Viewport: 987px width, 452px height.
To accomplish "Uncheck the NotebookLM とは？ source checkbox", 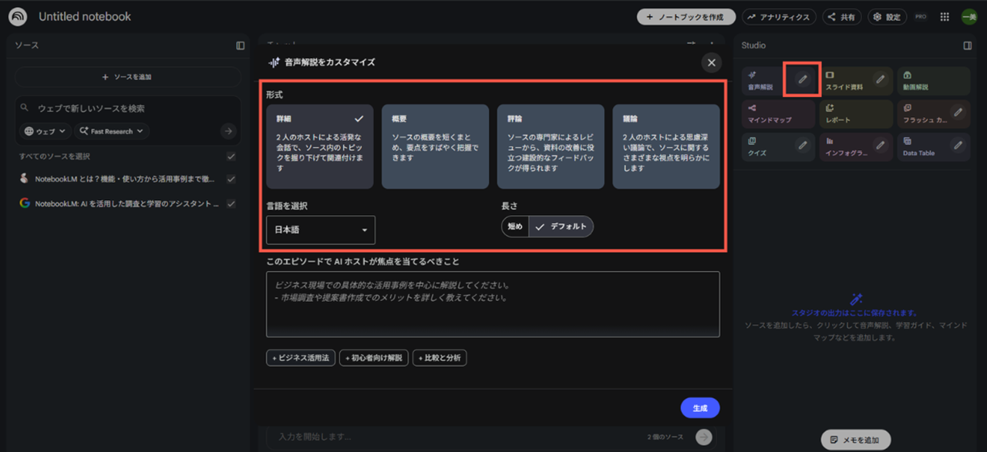I will click(x=231, y=179).
